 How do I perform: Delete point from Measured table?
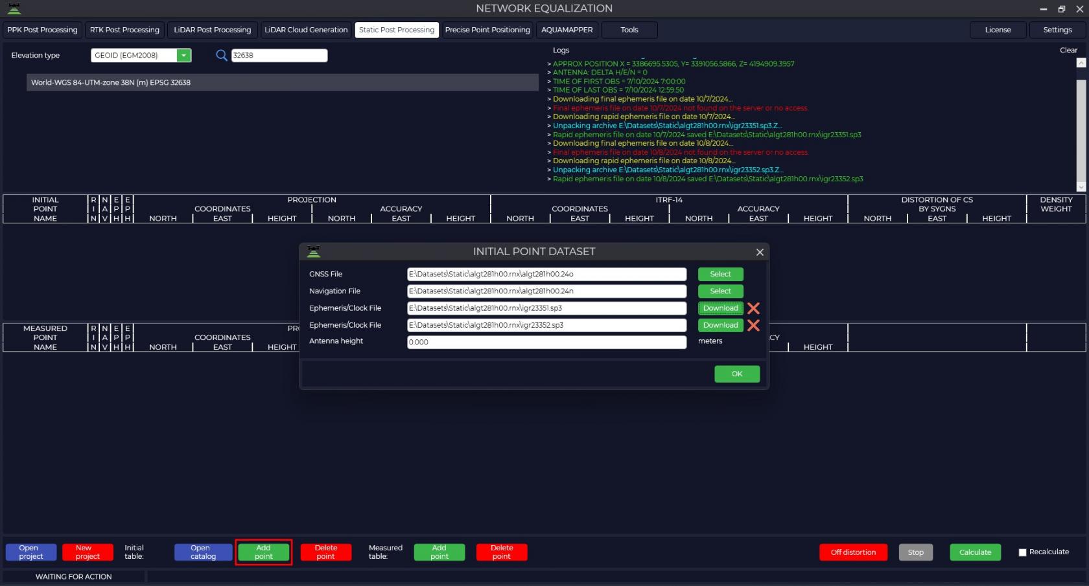pyautogui.click(x=502, y=552)
